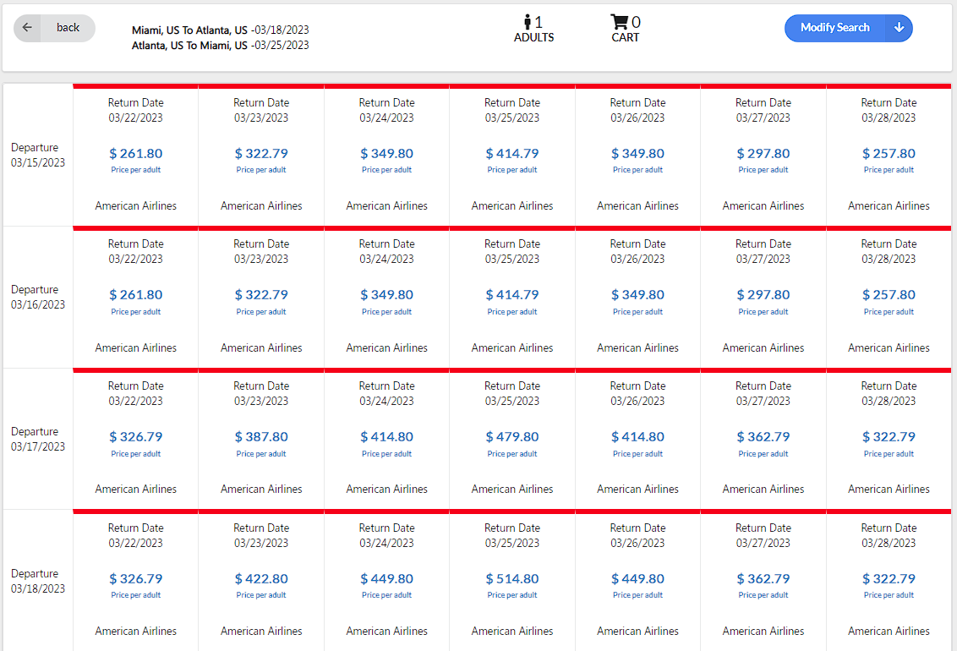
Task: Select $414.79 fare departing 03/16/2023
Action: tap(512, 295)
